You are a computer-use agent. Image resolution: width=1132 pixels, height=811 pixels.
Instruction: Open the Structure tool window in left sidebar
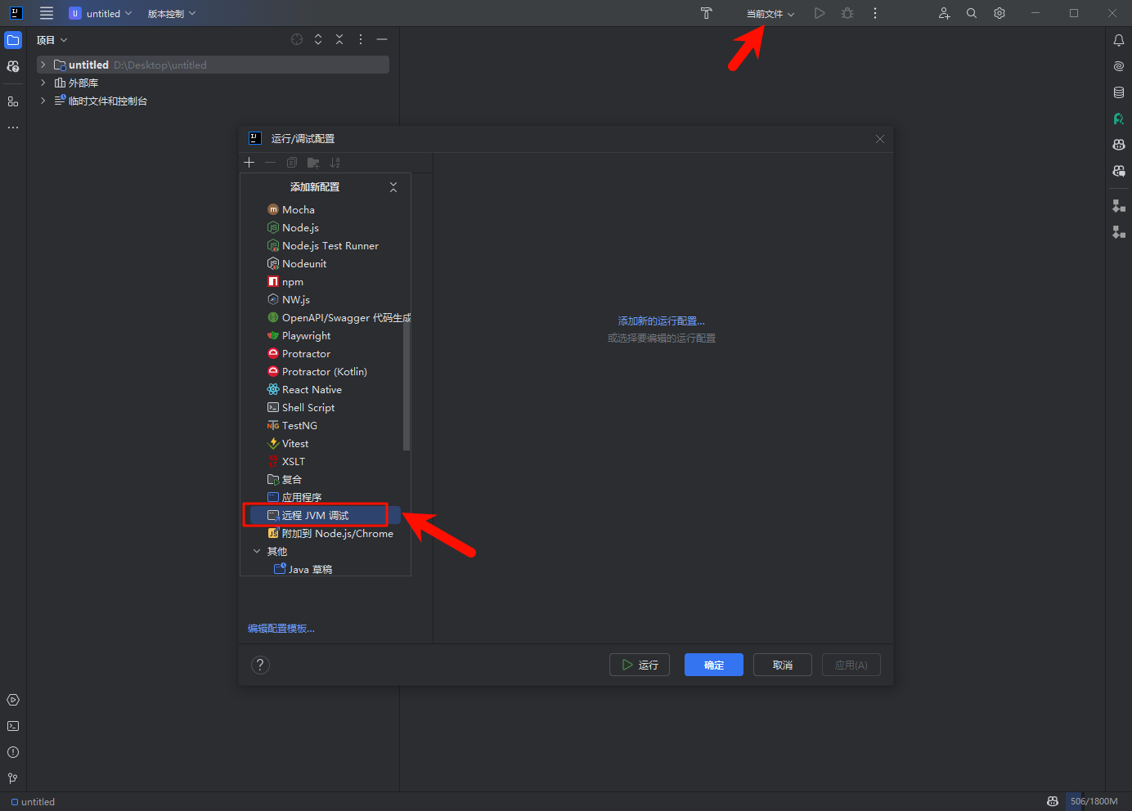pyautogui.click(x=13, y=101)
